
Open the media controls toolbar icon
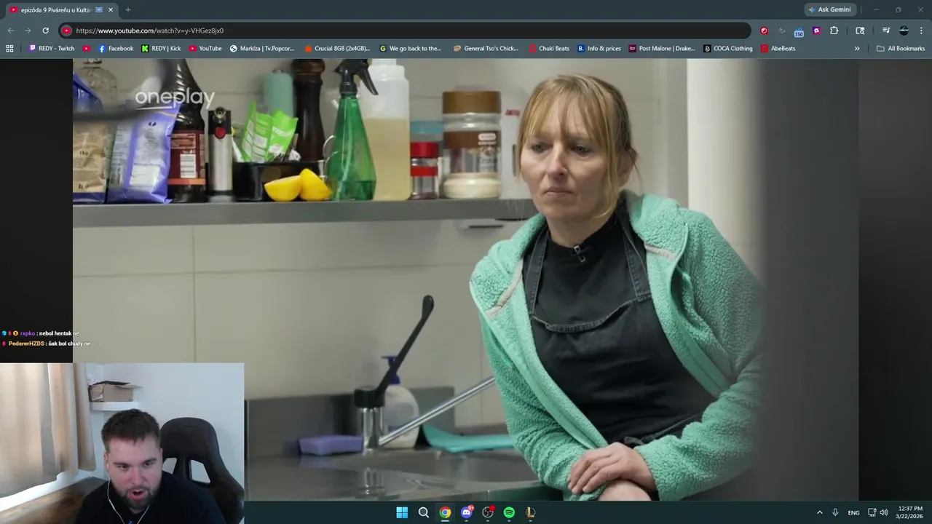886,31
